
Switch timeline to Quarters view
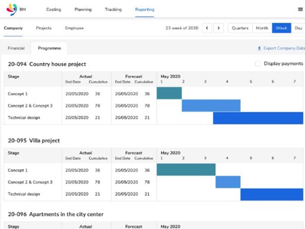coord(240,28)
